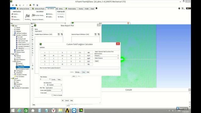
Task: Open the Windows Start menu
Action: click(x=13, y=110)
